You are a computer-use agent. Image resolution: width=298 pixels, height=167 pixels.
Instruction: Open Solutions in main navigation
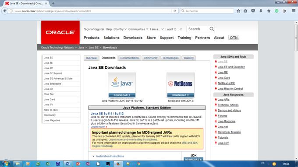[x=111, y=38]
